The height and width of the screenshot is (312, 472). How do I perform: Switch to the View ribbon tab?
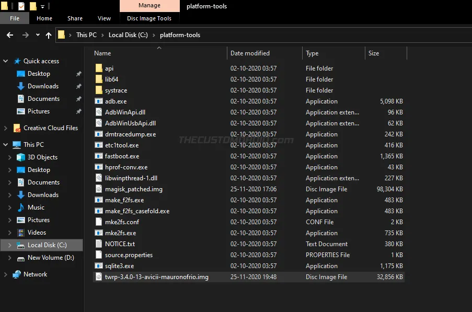103,18
